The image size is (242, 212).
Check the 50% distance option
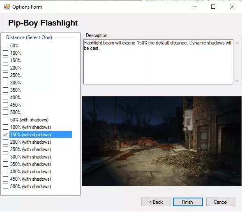pos(6,46)
